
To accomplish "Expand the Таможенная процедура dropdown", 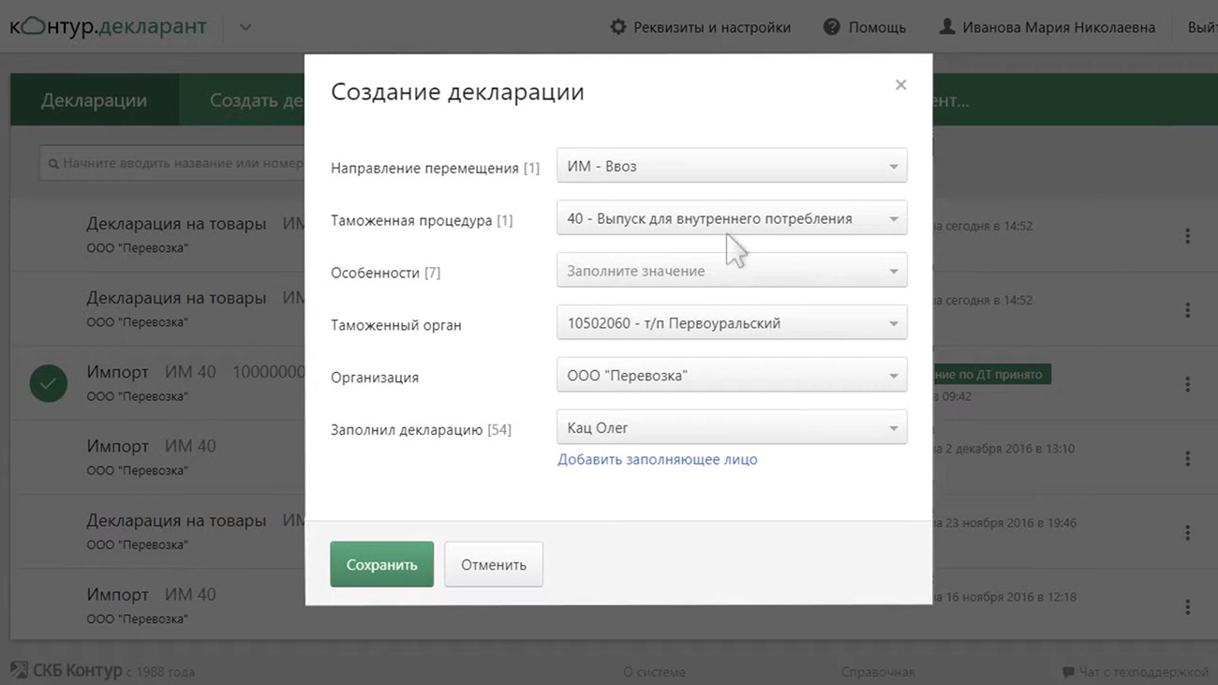I will click(731, 218).
